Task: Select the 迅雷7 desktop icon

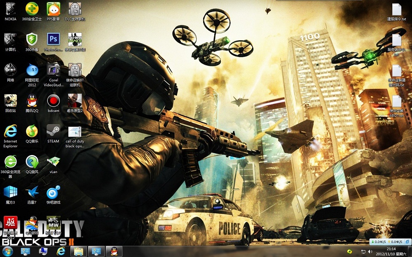Action: pyautogui.click(x=32, y=192)
